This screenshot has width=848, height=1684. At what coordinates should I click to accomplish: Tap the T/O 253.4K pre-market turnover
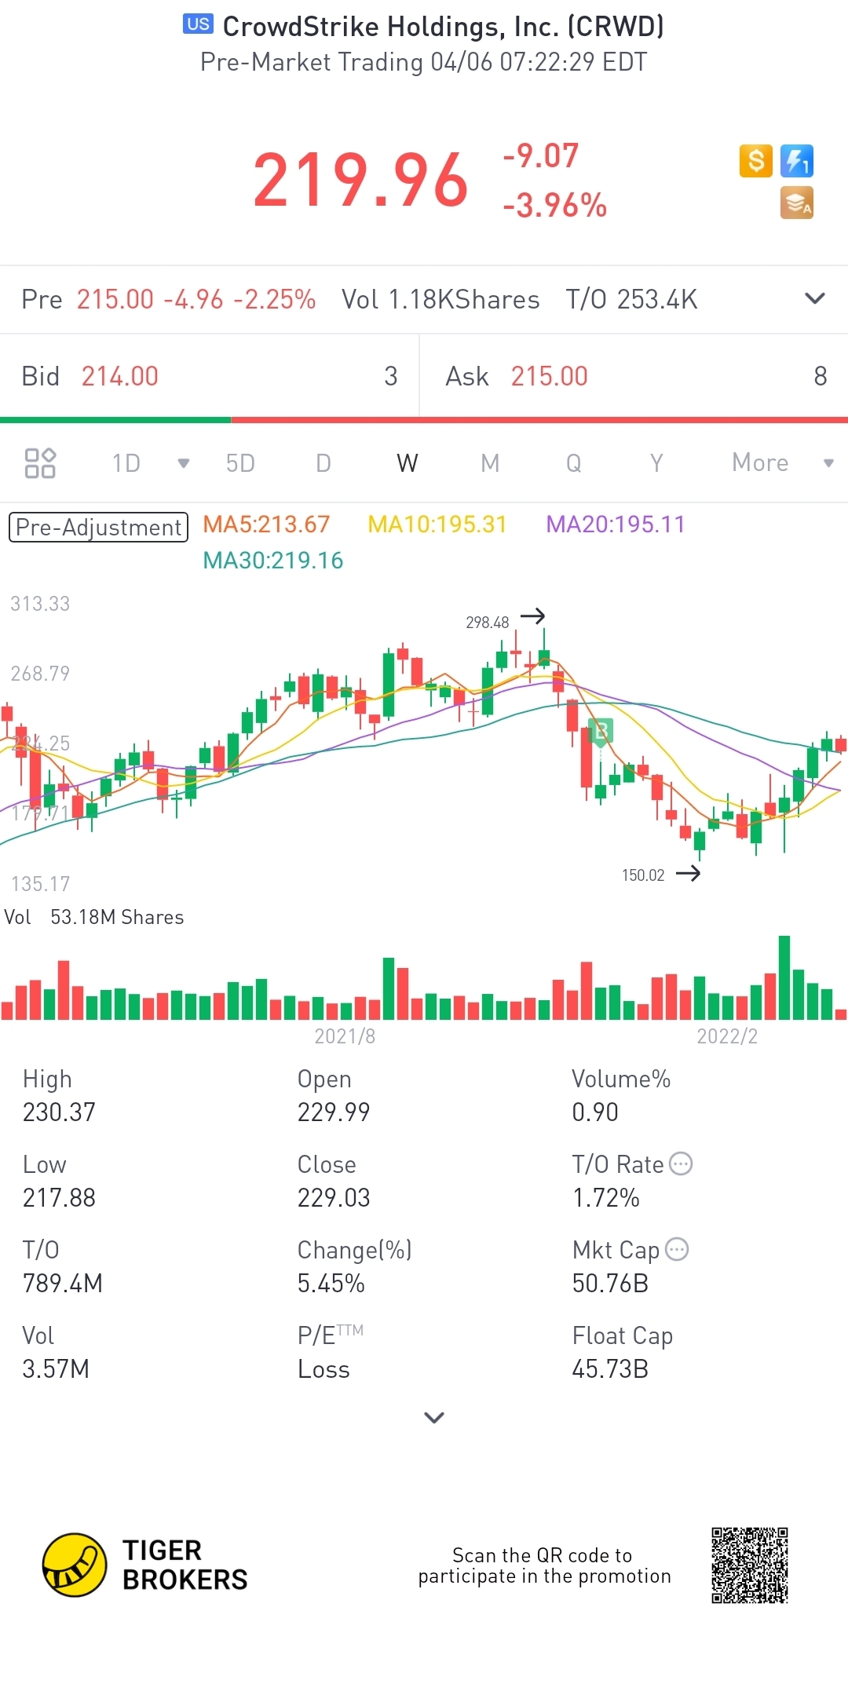coord(632,299)
